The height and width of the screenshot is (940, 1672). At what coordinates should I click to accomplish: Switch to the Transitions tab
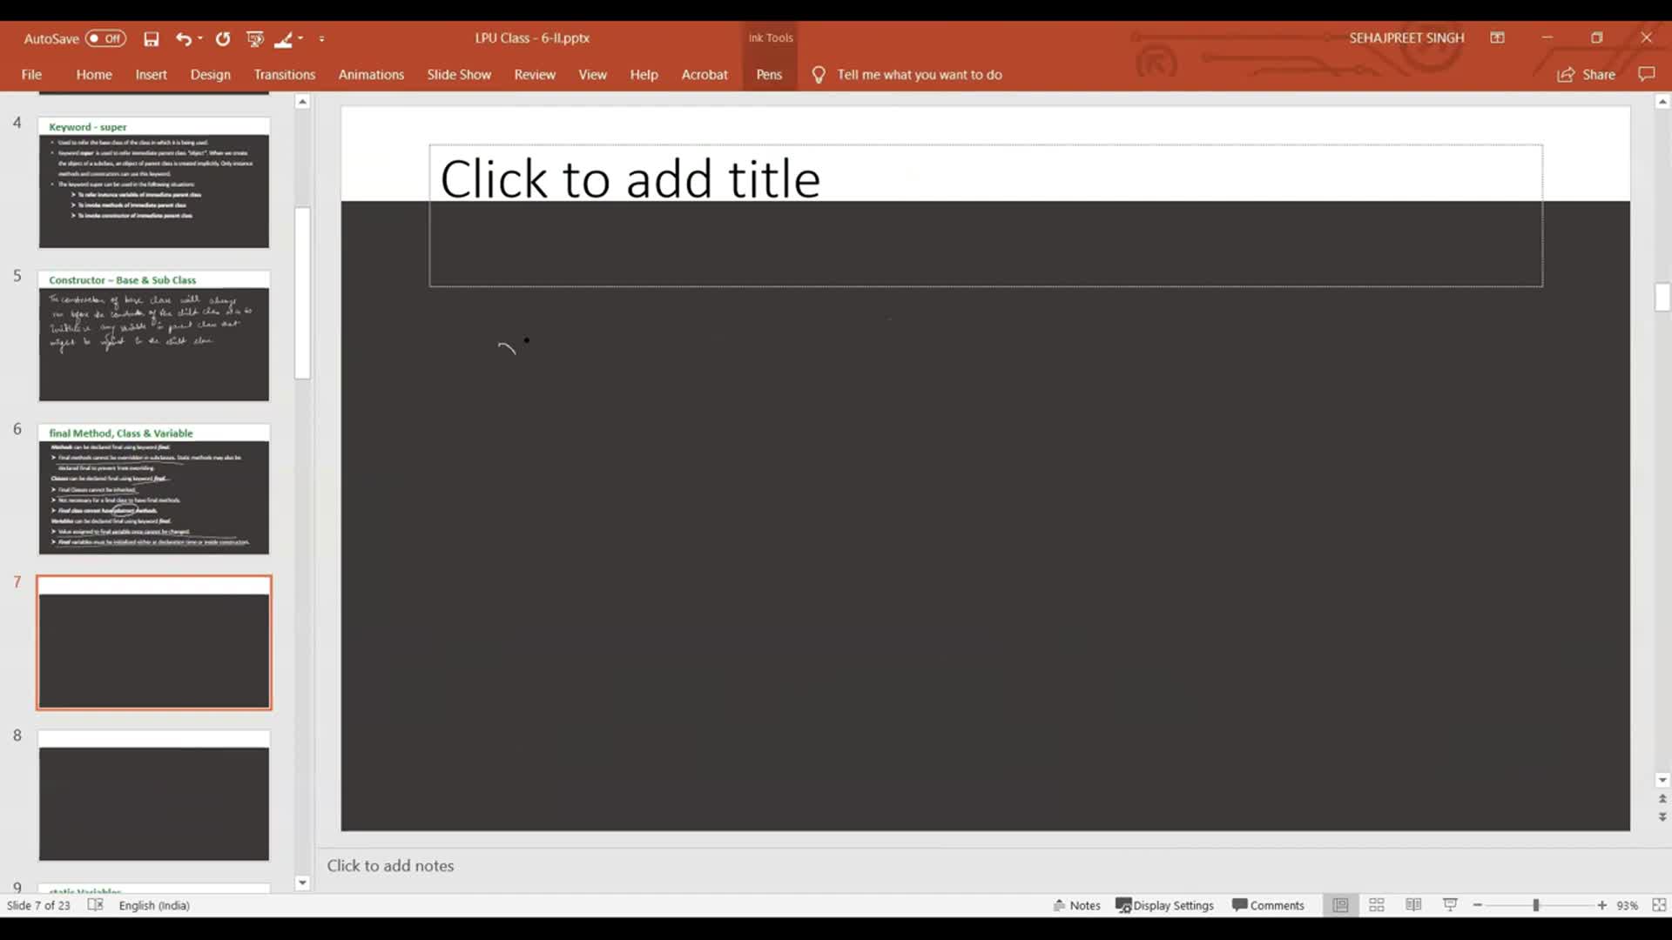tap(285, 75)
